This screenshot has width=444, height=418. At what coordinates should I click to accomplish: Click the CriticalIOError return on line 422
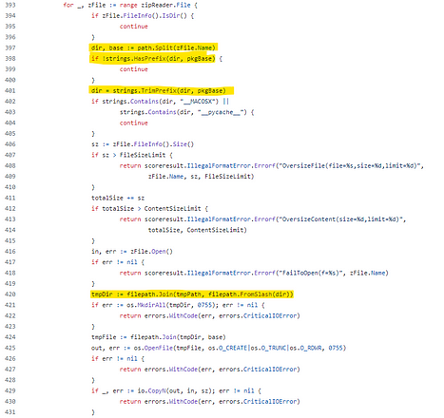(x=209, y=315)
